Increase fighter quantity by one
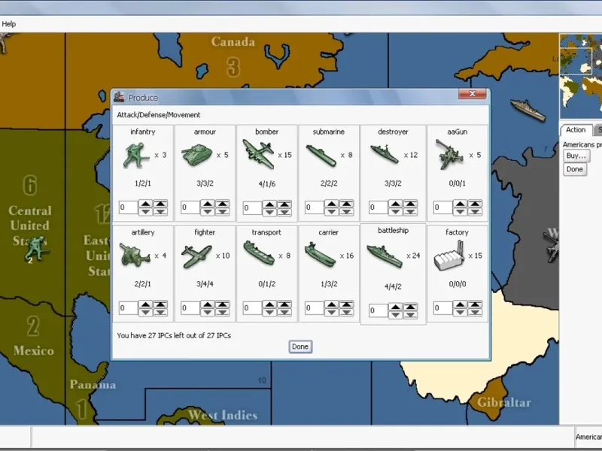This screenshot has width=602, height=451. 208,304
